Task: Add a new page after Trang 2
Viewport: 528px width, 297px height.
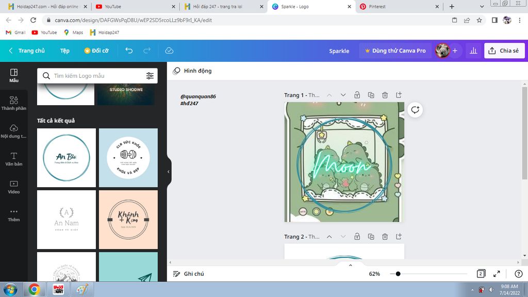Action: (x=399, y=237)
